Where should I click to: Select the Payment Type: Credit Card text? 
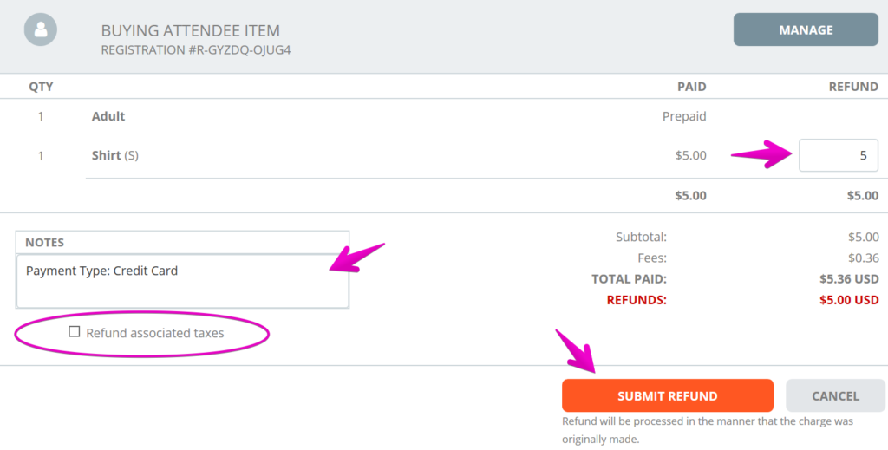(102, 271)
